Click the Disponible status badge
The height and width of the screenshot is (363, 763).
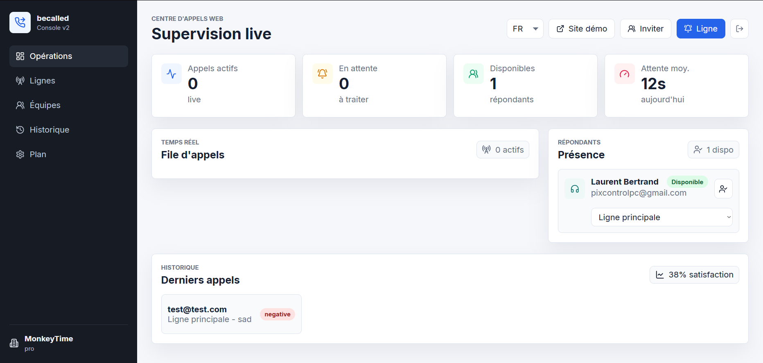point(687,182)
